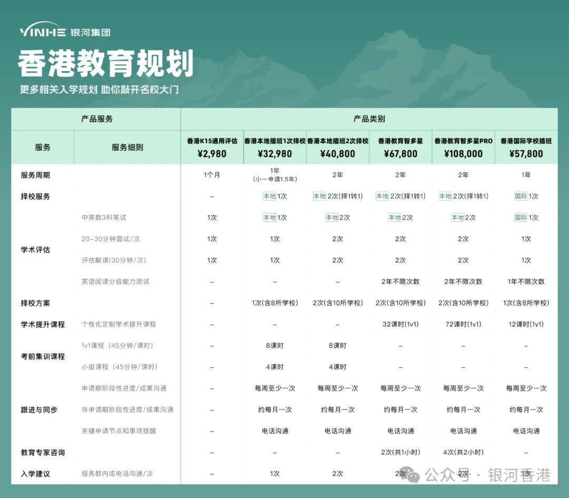
Task: Click 每周至少一次 under the ¥57,800 column
Action: 526,388
